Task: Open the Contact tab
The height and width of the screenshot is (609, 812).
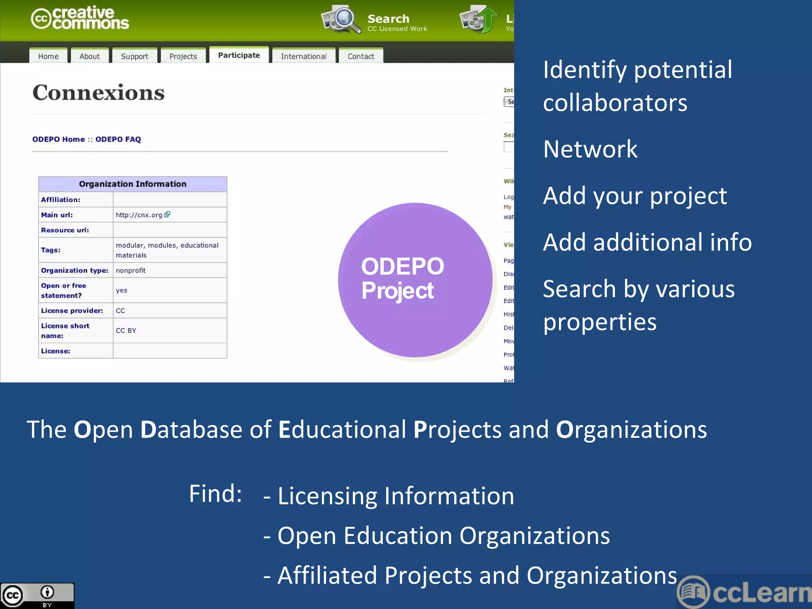Action: pyautogui.click(x=361, y=56)
